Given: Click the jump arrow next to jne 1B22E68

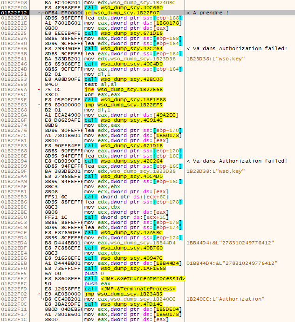Looking at the screenshot, I should point(39,89).
